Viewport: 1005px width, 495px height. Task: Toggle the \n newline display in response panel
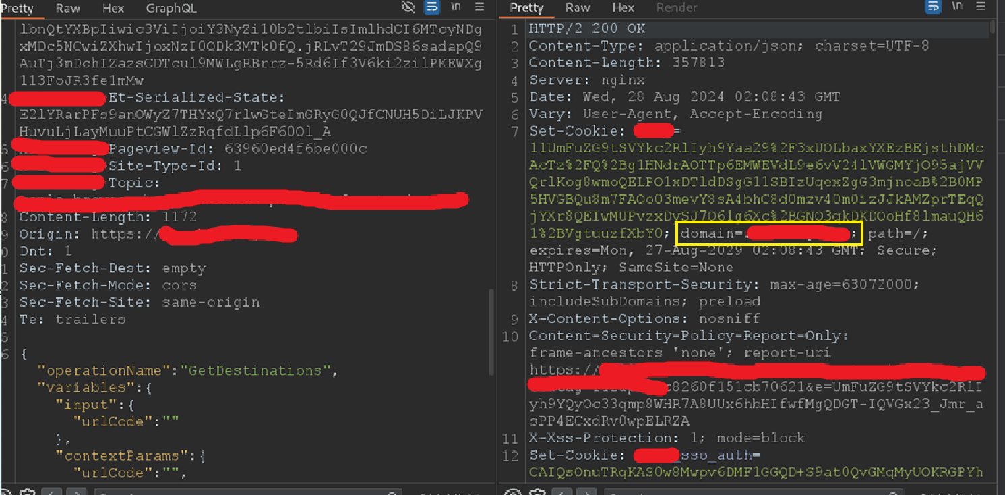[x=957, y=7]
